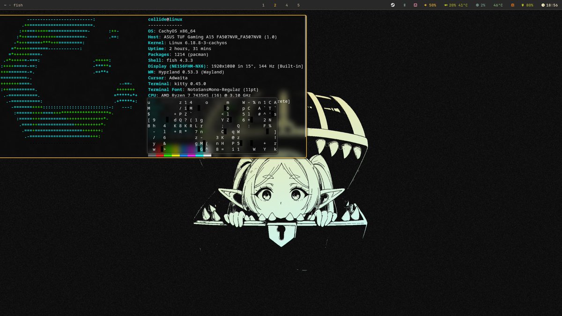Click the 20% 41°C status module

coord(456,5)
